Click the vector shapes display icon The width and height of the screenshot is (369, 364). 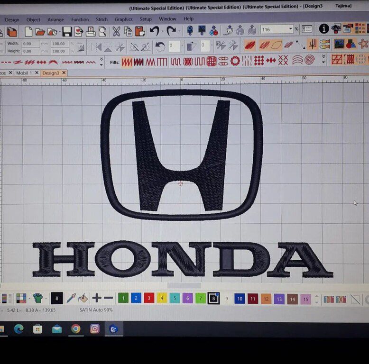[x=351, y=44]
